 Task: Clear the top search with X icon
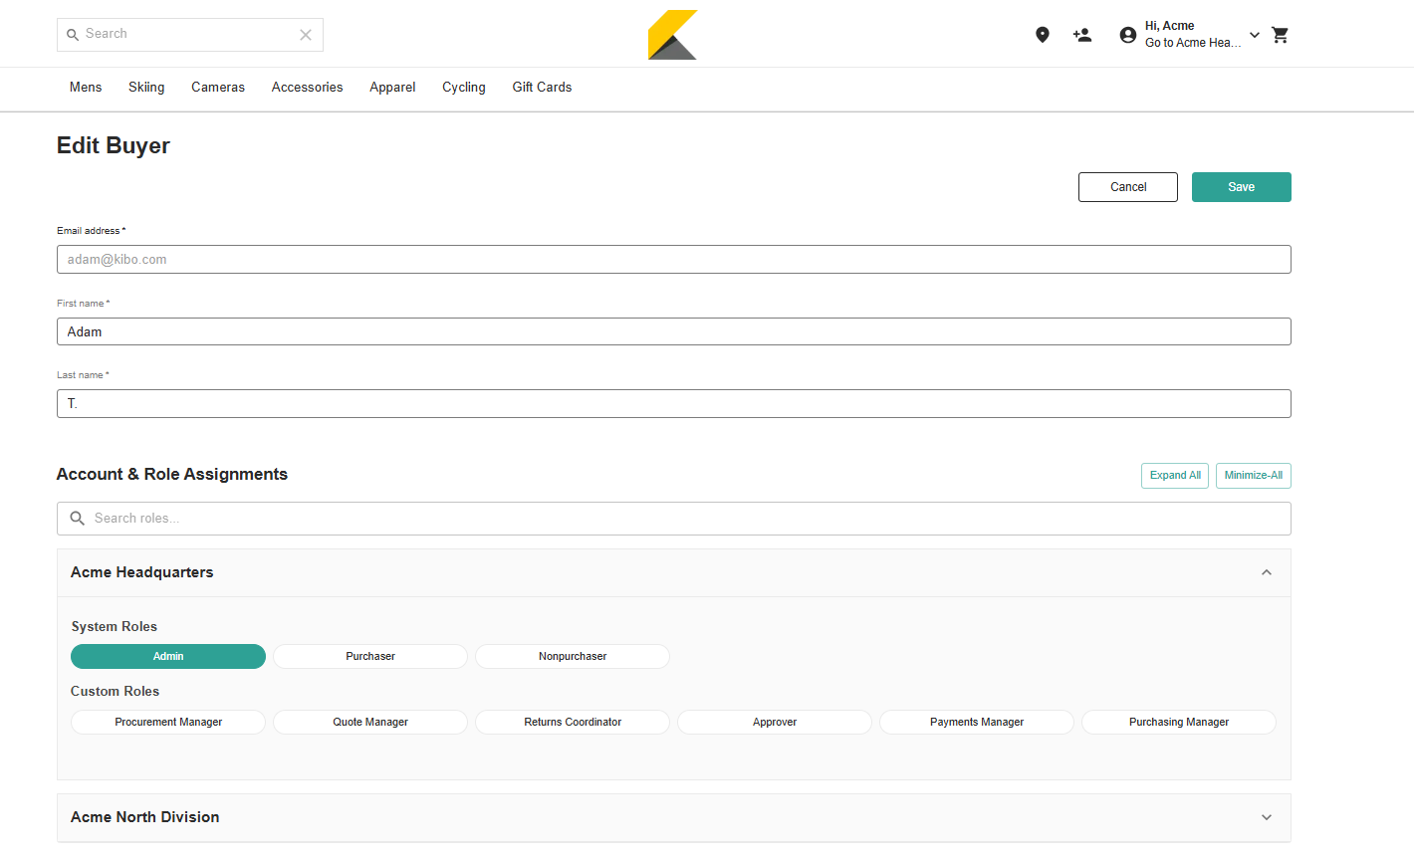coord(306,35)
